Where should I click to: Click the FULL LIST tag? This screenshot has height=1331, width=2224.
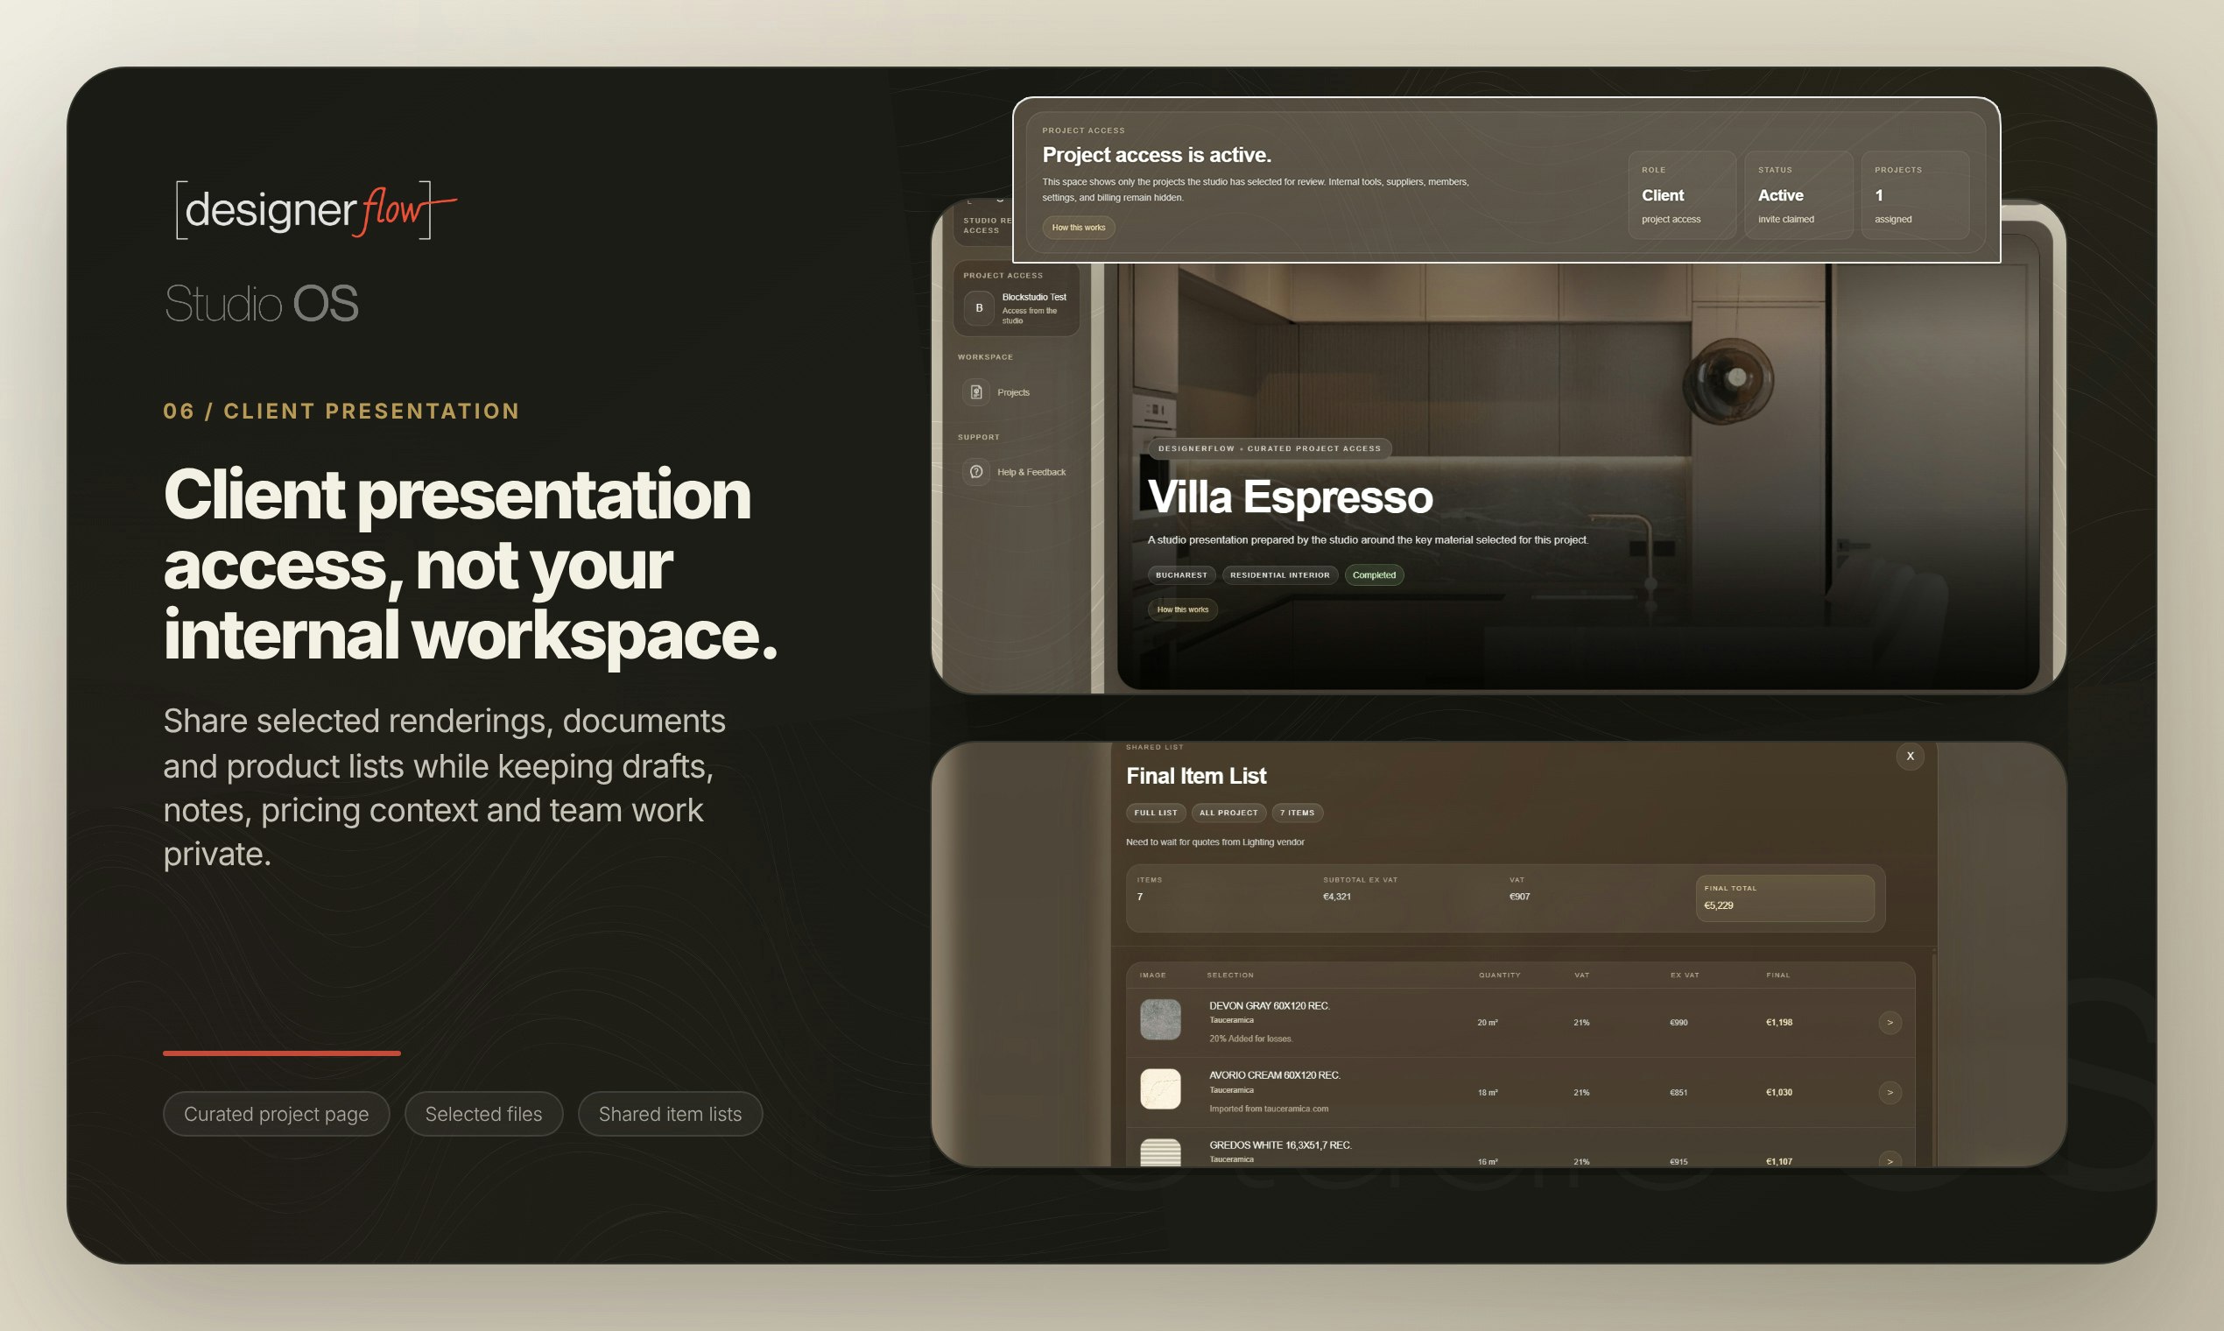pos(1156,813)
